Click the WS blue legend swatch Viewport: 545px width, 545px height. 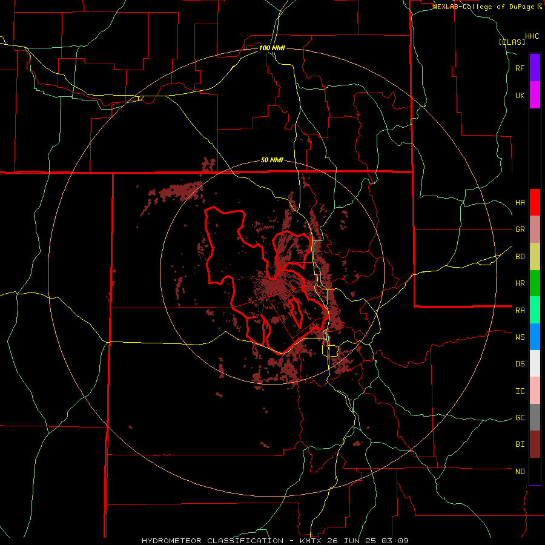[x=535, y=337]
